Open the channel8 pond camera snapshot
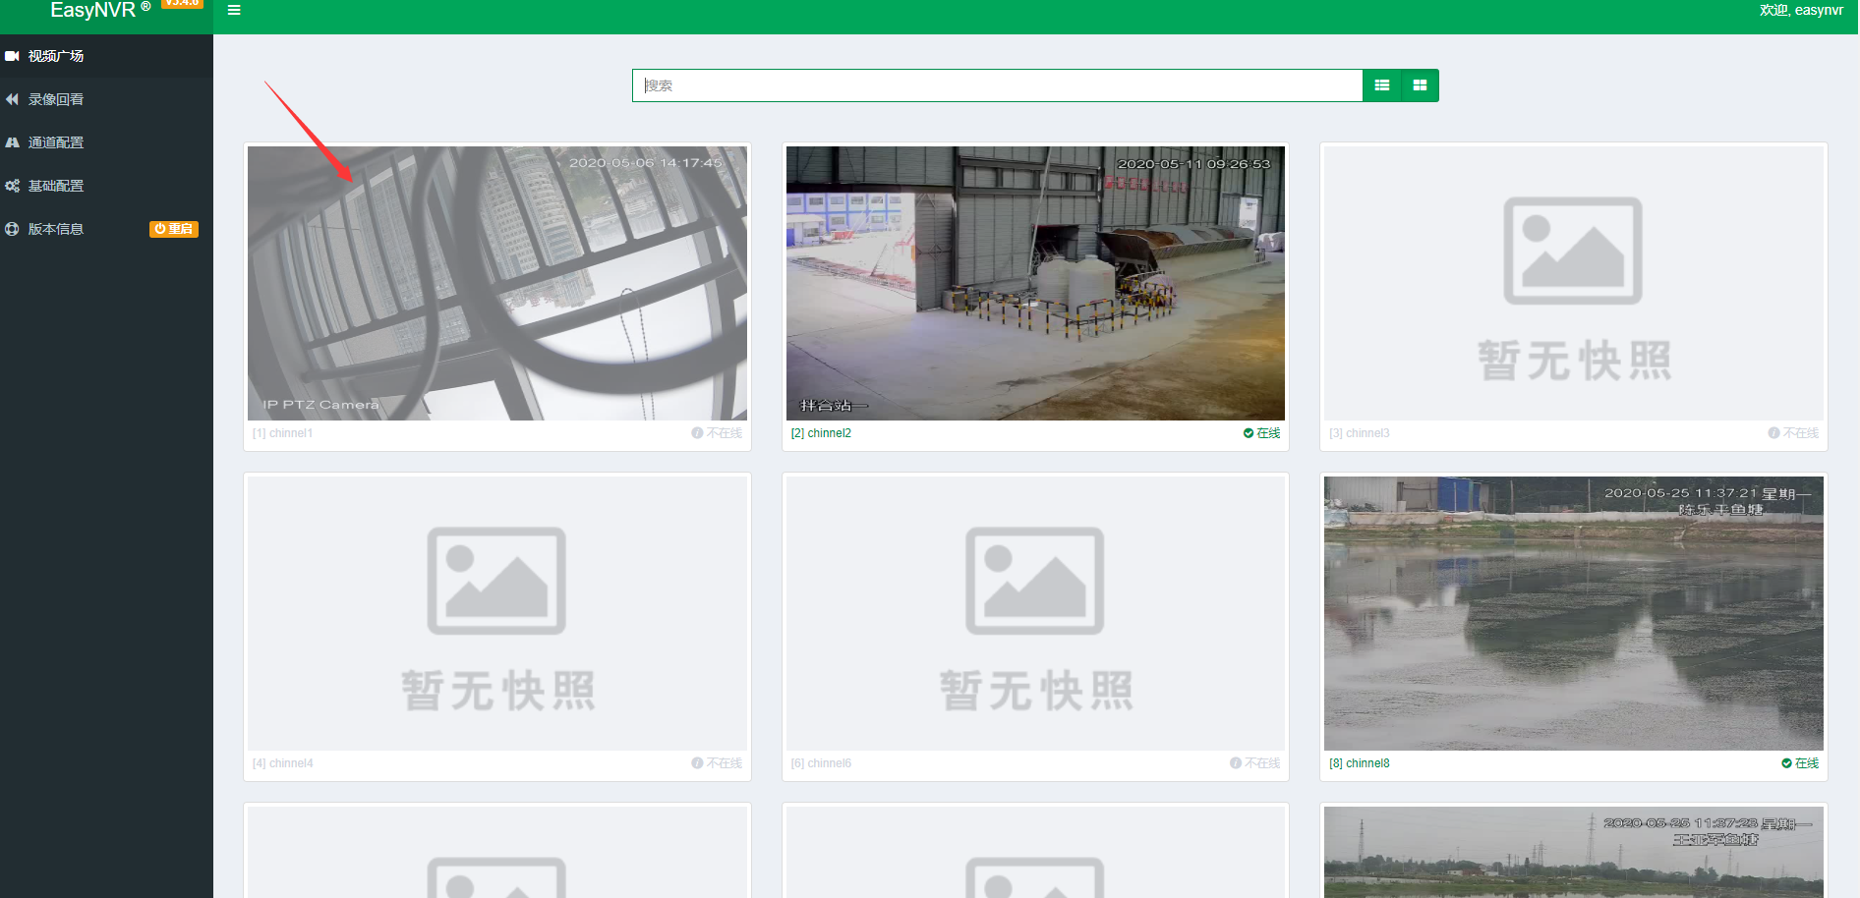This screenshot has height=898, width=1860. tap(1574, 614)
